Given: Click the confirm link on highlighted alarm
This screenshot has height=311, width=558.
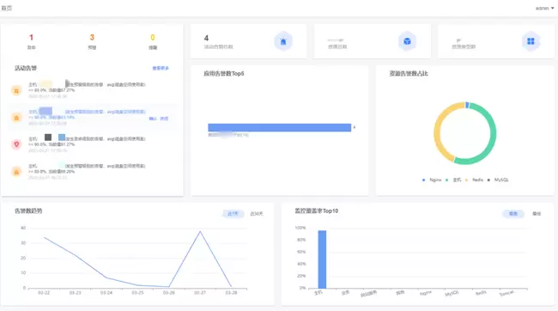Looking at the screenshot, I should click(153, 119).
